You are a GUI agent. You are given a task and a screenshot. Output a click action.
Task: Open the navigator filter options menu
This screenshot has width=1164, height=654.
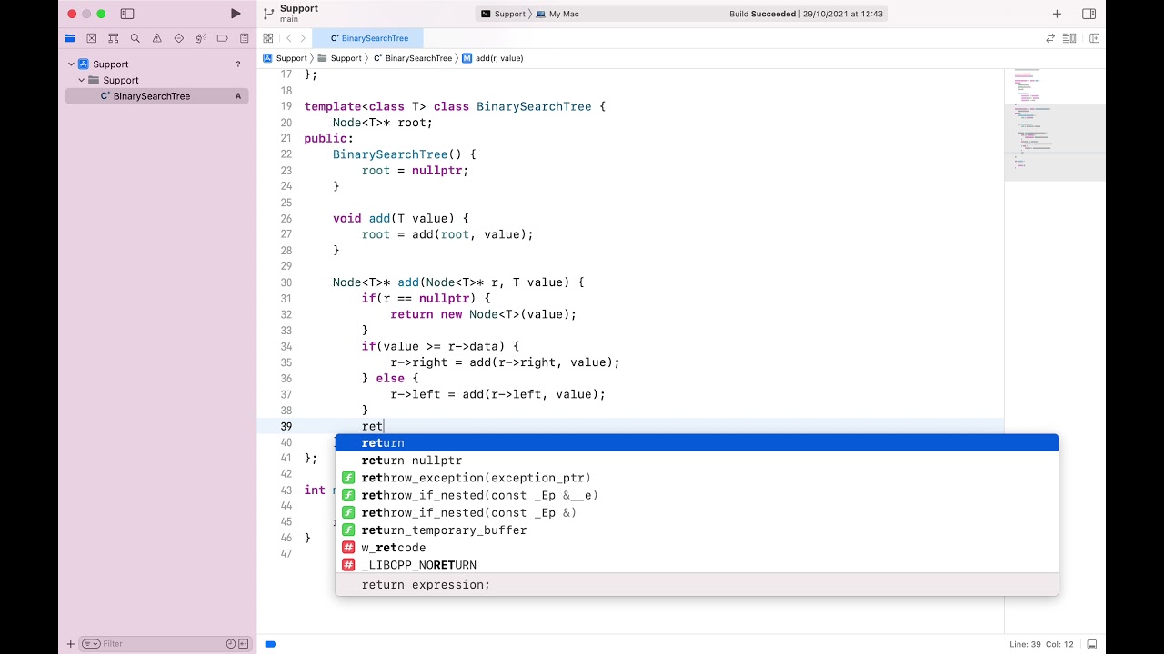[x=91, y=644]
